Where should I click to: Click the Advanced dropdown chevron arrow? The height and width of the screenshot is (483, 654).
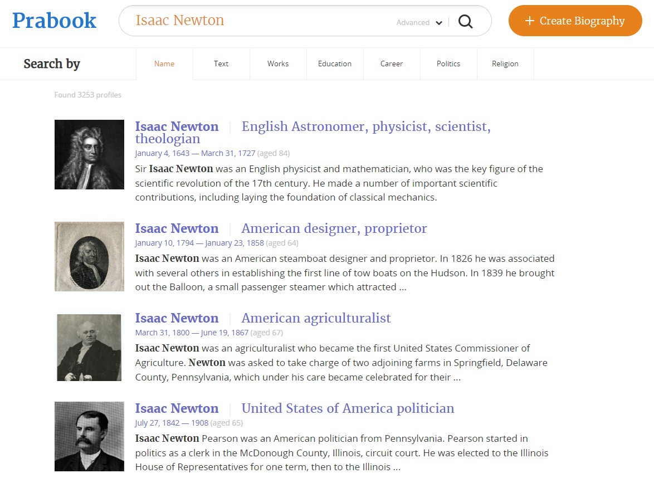pyautogui.click(x=439, y=23)
